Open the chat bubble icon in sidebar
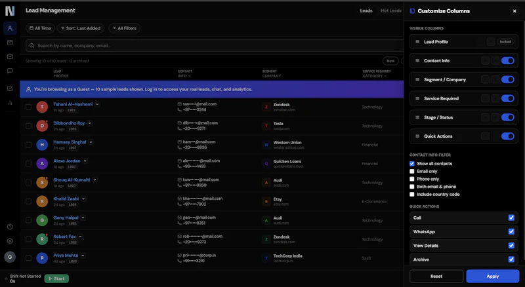 coord(10,71)
